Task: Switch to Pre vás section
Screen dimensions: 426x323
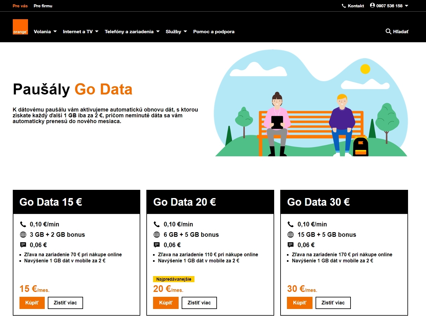Action: [20, 6]
